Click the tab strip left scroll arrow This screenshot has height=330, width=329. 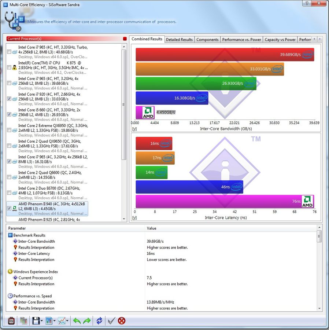coord(314,39)
